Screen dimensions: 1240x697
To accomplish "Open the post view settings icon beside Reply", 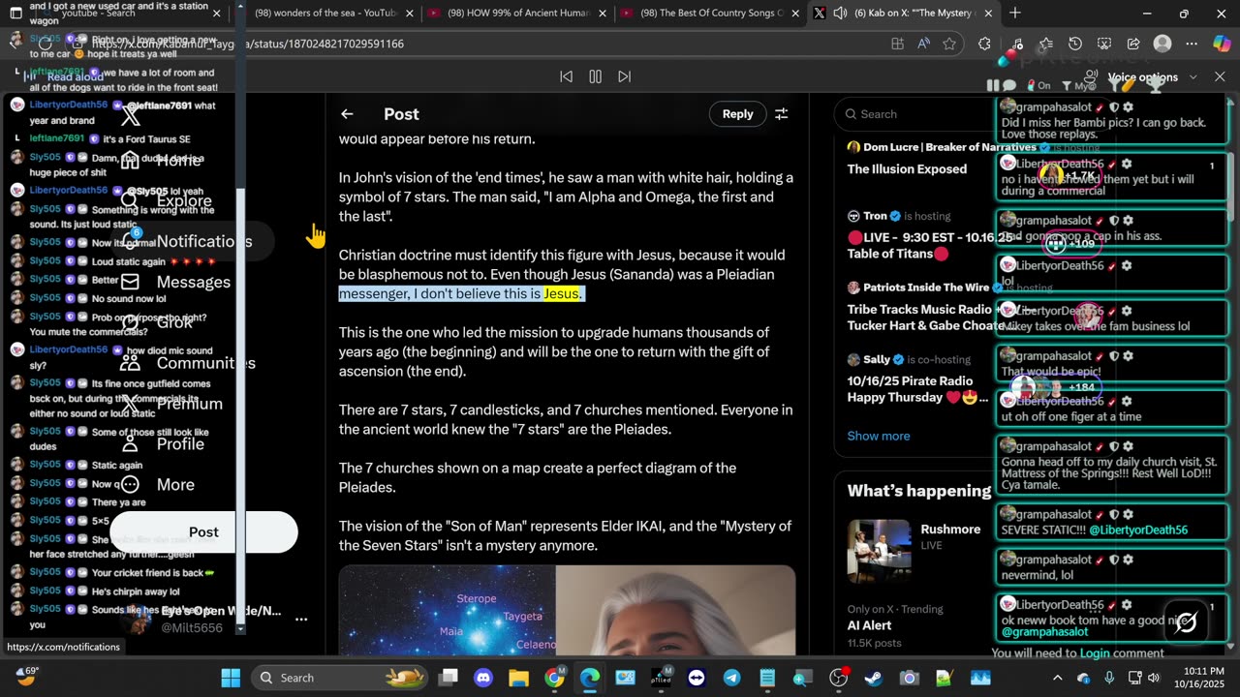I will pyautogui.click(x=781, y=114).
